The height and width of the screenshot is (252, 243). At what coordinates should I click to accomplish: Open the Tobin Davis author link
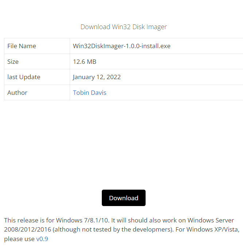click(89, 93)
